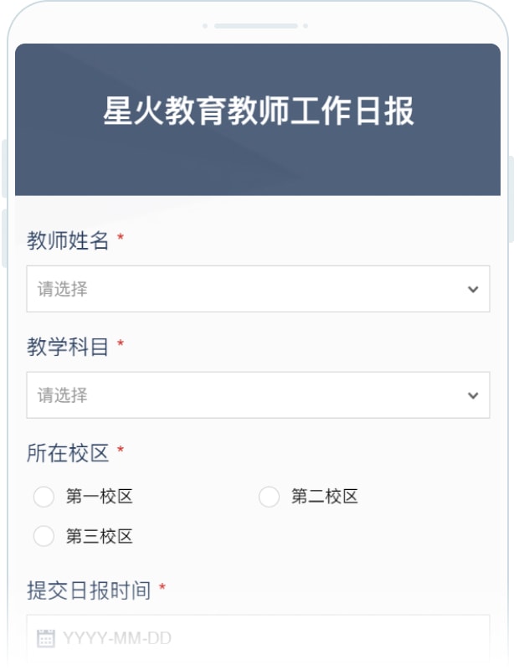Click the 第一校区 option text
This screenshot has width=519, height=670.
tap(100, 497)
